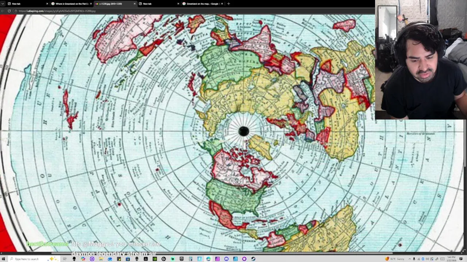467x262 pixels.
Task: Close the 'Greenland on the map' tab
Action: click(222, 4)
